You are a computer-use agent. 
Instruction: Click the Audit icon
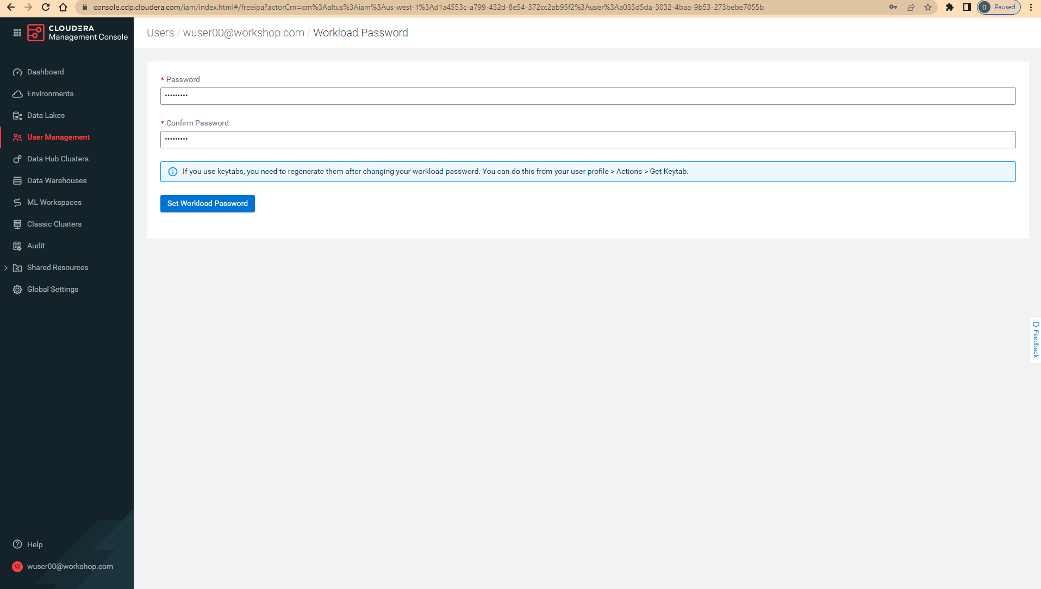(x=17, y=246)
